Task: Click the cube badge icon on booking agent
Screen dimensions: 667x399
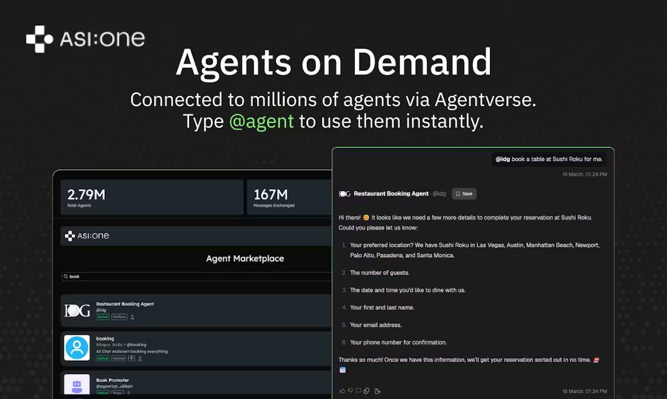Action: click(132, 358)
